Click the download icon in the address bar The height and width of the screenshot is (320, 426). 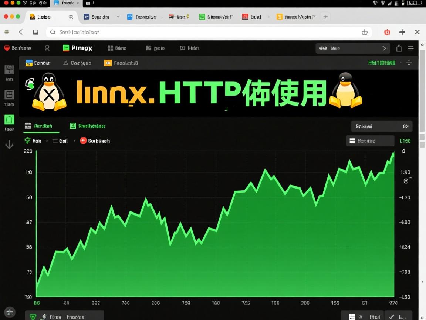(x=365, y=32)
